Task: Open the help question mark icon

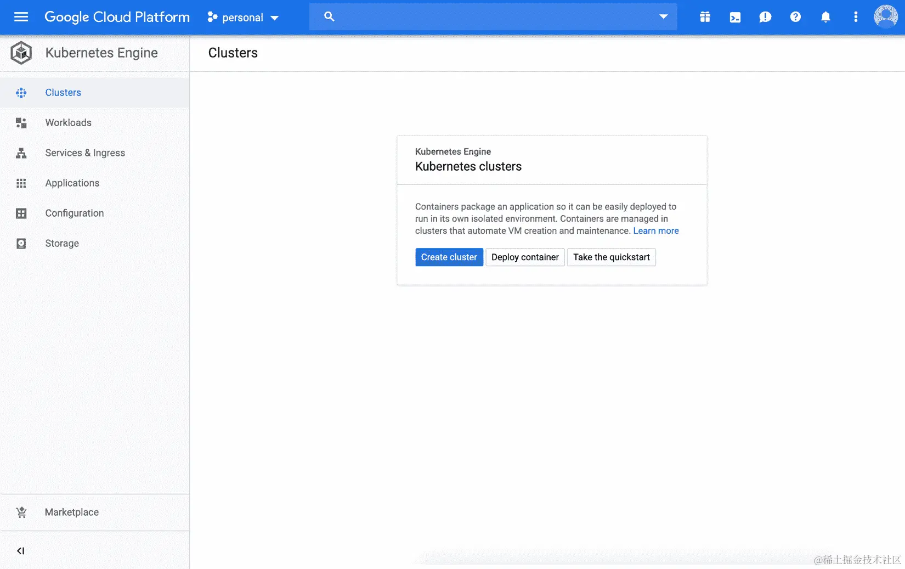Action: coord(795,17)
